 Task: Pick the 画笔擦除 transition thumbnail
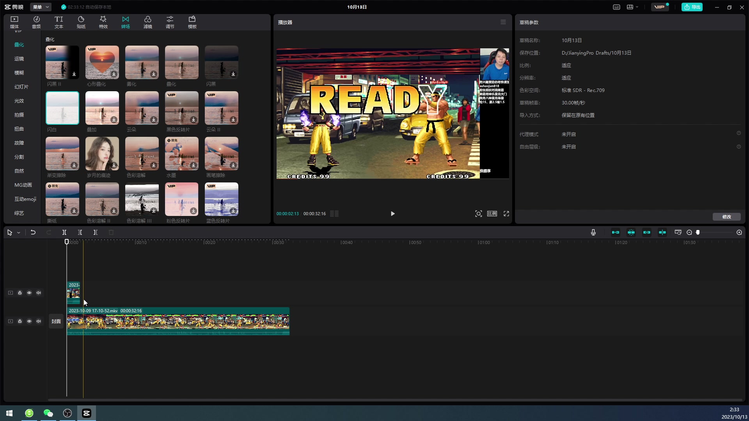[222, 154]
